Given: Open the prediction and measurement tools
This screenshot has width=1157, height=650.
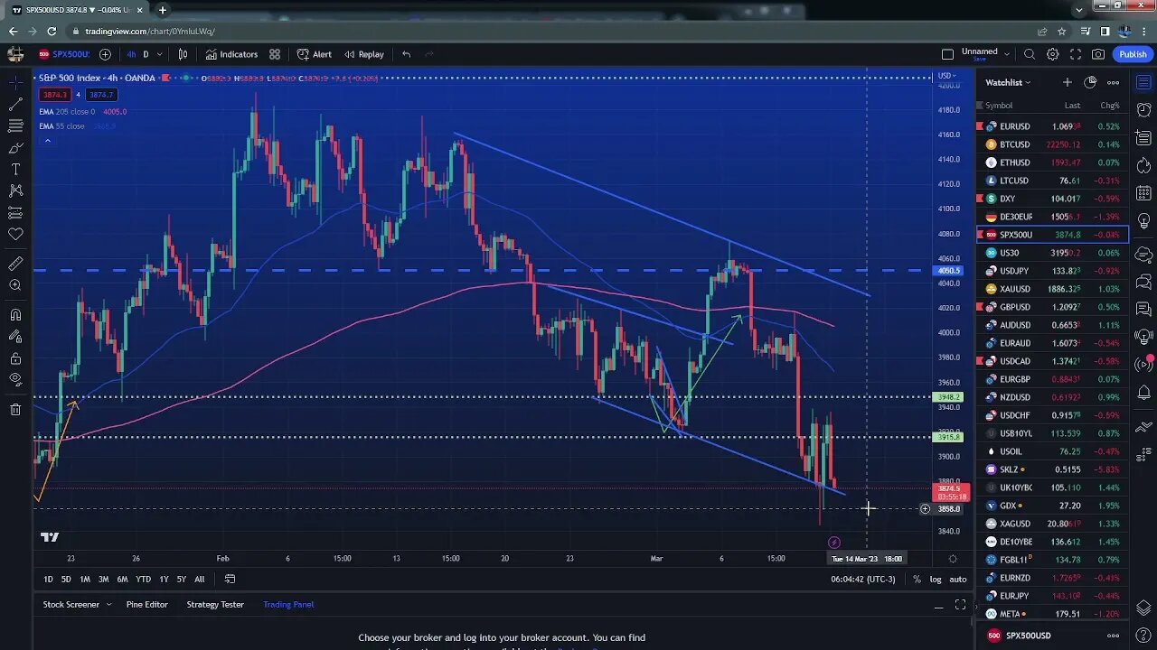Looking at the screenshot, I should tap(15, 212).
